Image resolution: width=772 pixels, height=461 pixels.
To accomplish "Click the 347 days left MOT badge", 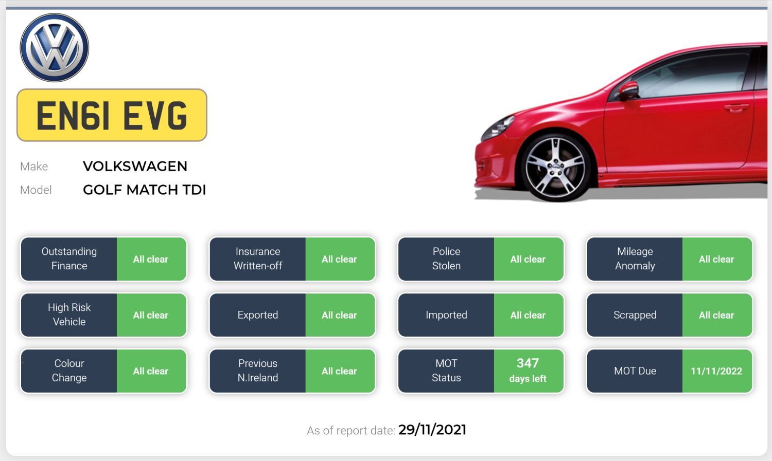I will (x=528, y=371).
